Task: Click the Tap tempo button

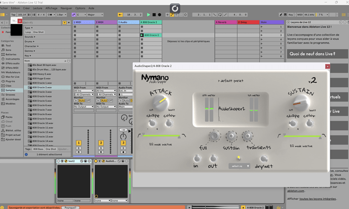Action: (13, 15)
